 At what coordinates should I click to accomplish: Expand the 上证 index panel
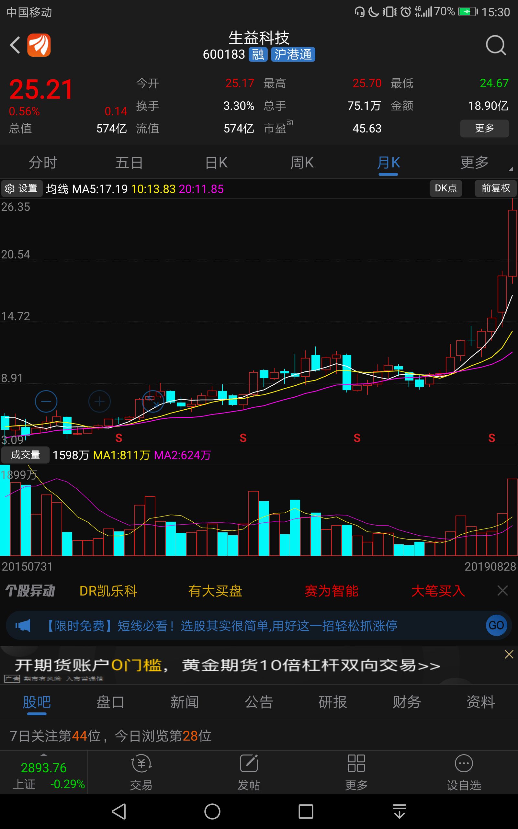(x=44, y=772)
